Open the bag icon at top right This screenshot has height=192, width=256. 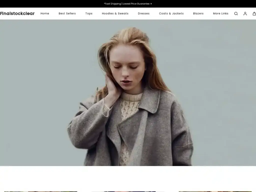pos(254,13)
